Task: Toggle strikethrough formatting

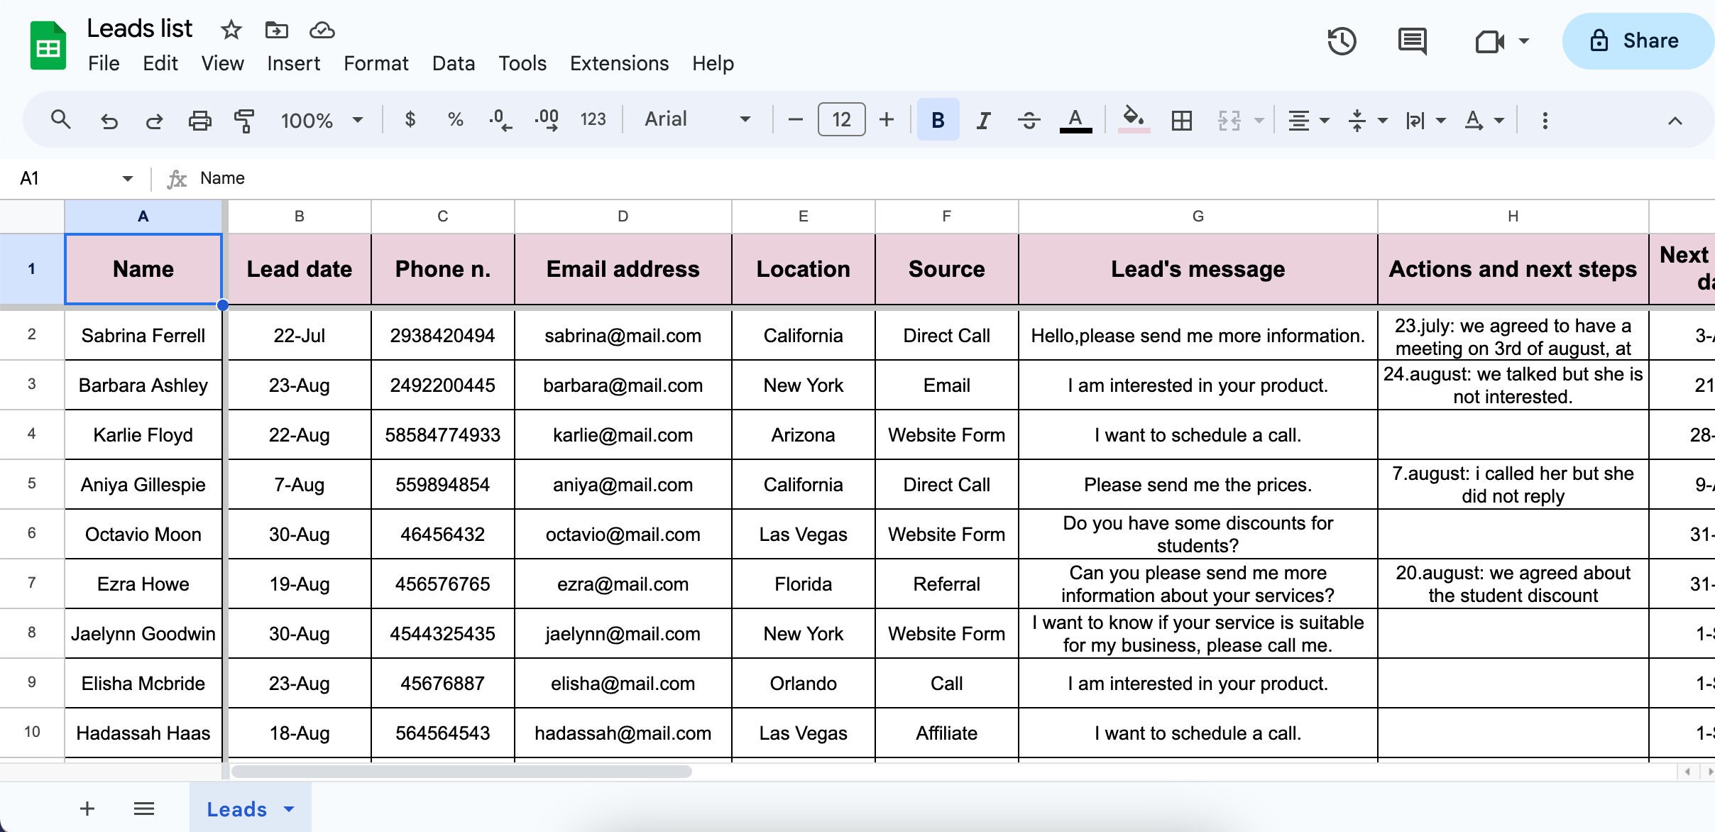Action: pos(1028,119)
